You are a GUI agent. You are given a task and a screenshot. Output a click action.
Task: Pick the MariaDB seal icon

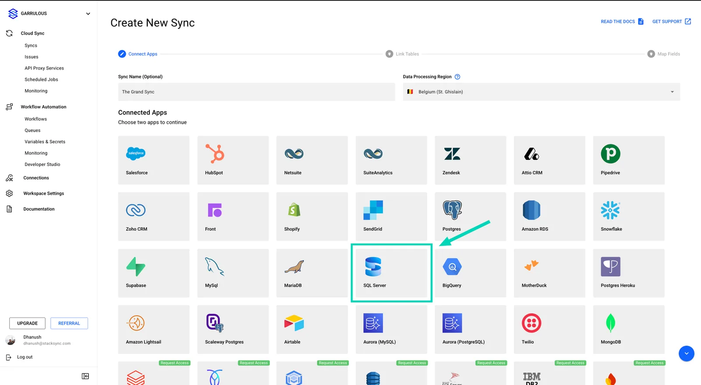click(294, 267)
